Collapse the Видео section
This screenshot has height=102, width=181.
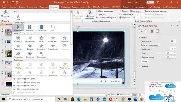(139, 37)
